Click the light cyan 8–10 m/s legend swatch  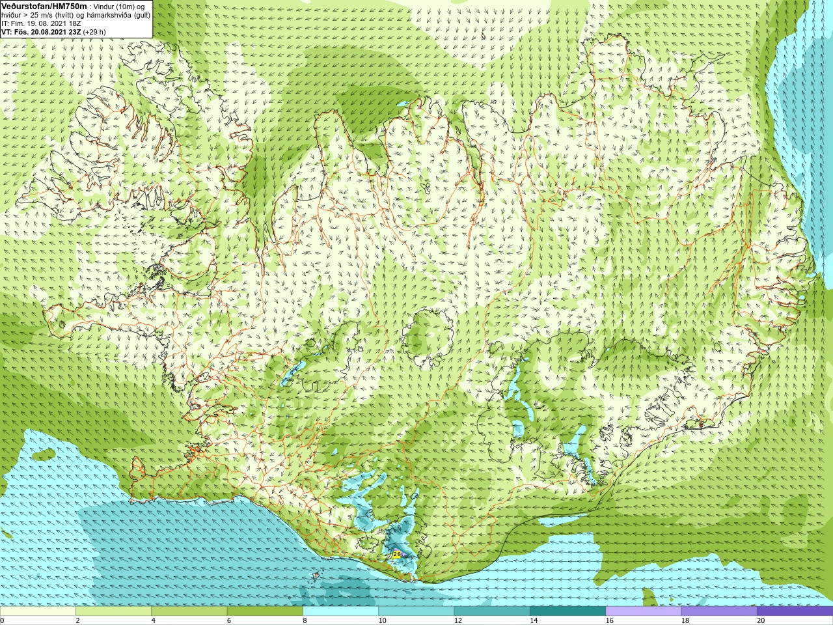click(x=340, y=611)
